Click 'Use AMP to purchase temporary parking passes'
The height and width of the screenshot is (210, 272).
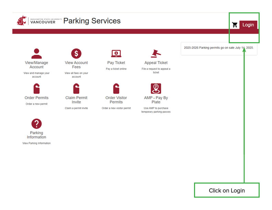point(156,110)
